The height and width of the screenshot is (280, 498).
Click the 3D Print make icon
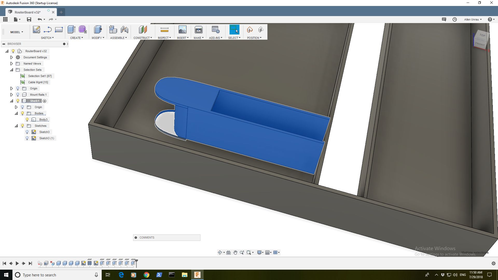coord(199,30)
